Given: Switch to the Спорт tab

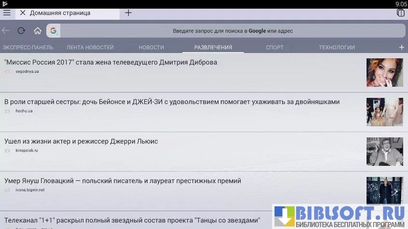Looking at the screenshot, I should 275,47.
